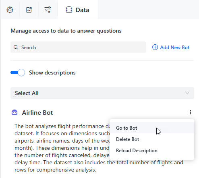
Task: Click the Show descriptions label
Action: (x=52, y=72)
